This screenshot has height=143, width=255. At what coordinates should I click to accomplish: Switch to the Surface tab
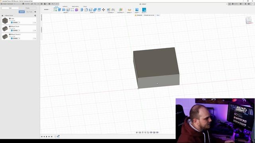(x=65, y=6)
